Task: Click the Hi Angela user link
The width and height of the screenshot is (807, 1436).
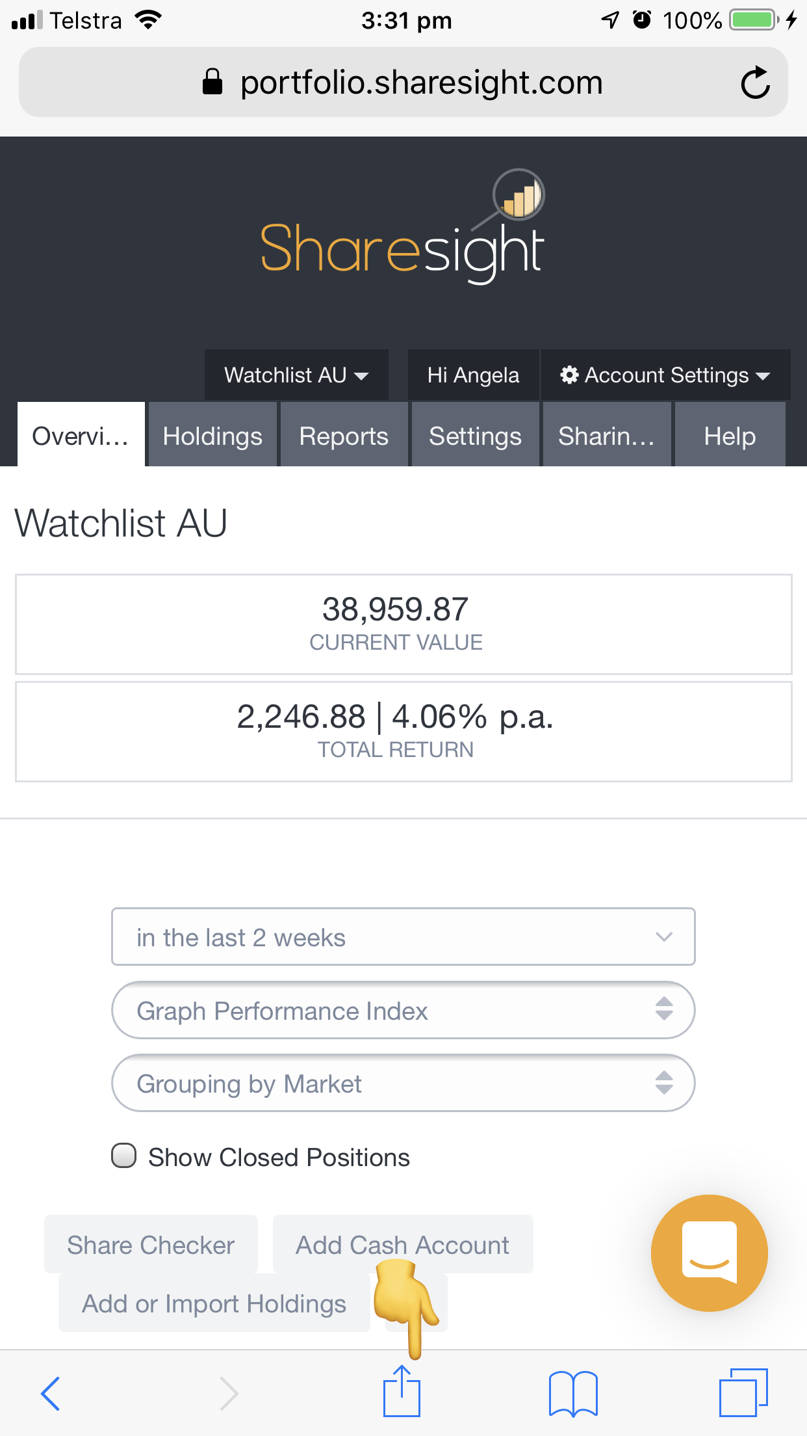Action: 473,375
